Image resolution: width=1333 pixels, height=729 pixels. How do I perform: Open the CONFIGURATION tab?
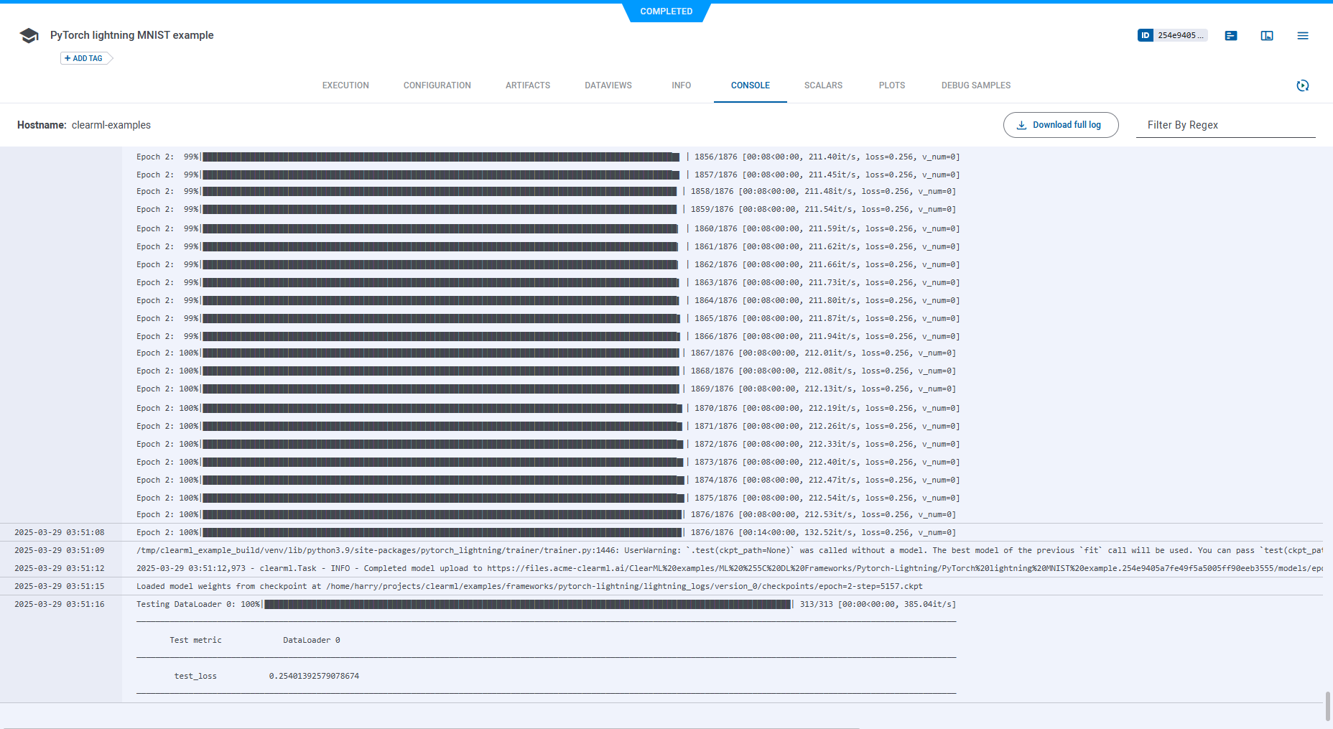coord(437,85)
